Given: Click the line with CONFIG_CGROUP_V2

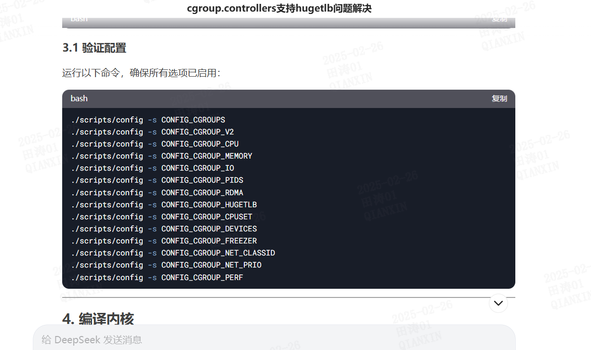Looking at the screenshot, I should point(152,132).
